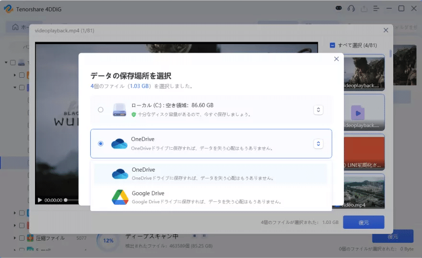Click the preview thumbnail list scrollbar
422x258 pixels.
(390, 53)
